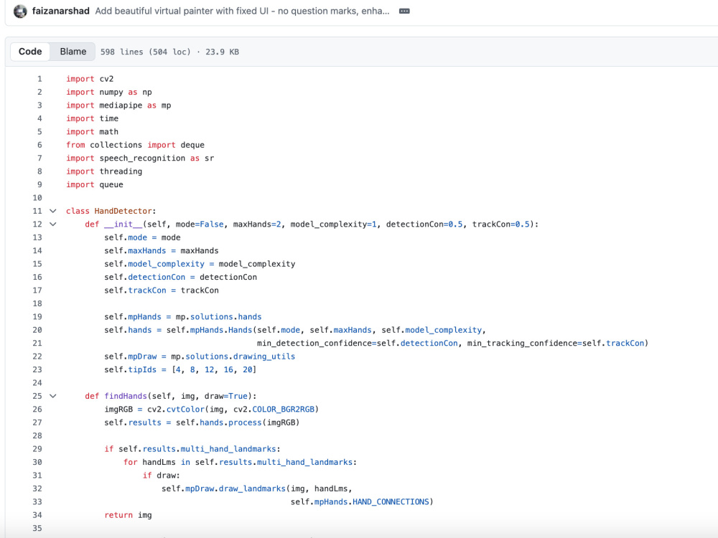Image resolution: width=718 pixels, height=538 pixels.
Task: Click 'if draw:' on line 31
Action: (161, 476)
